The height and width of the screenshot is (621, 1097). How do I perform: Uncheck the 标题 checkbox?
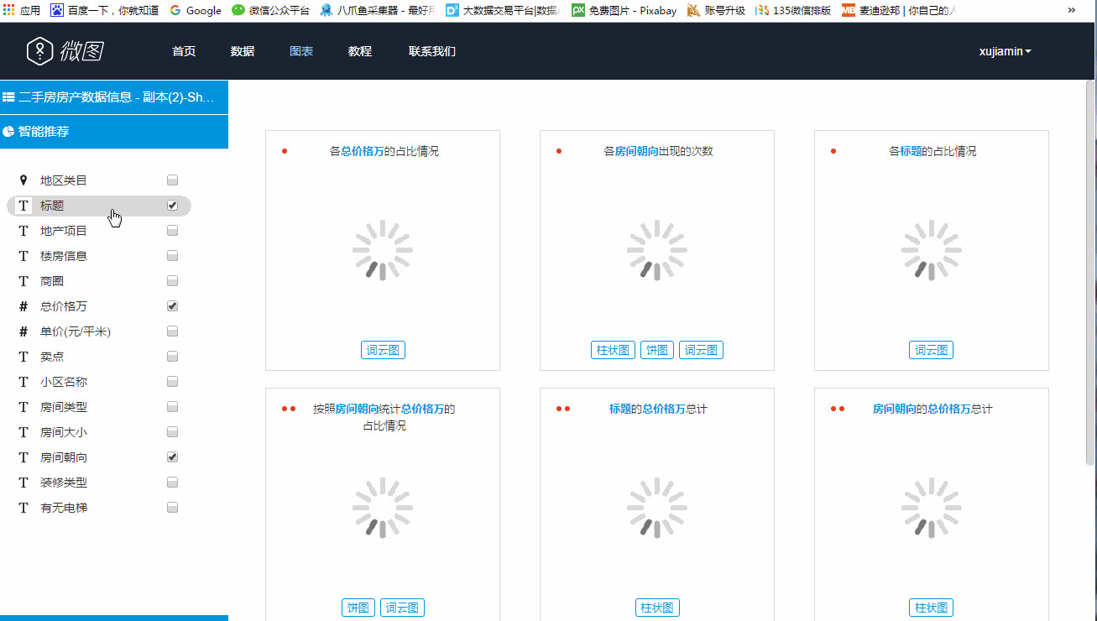(172, 206)
